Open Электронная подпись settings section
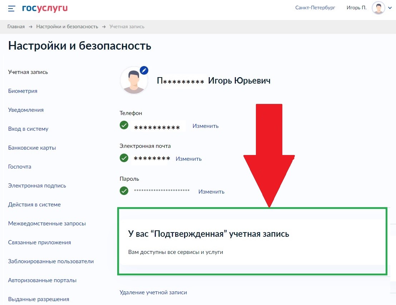 pos(37,186)
